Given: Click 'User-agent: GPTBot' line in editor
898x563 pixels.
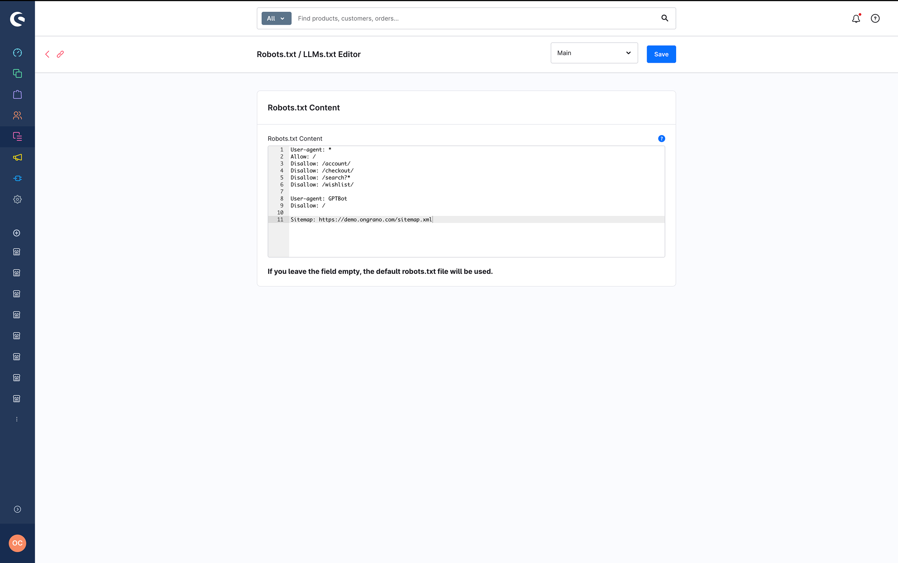Looking at the screenshot, I should [319, 198].
